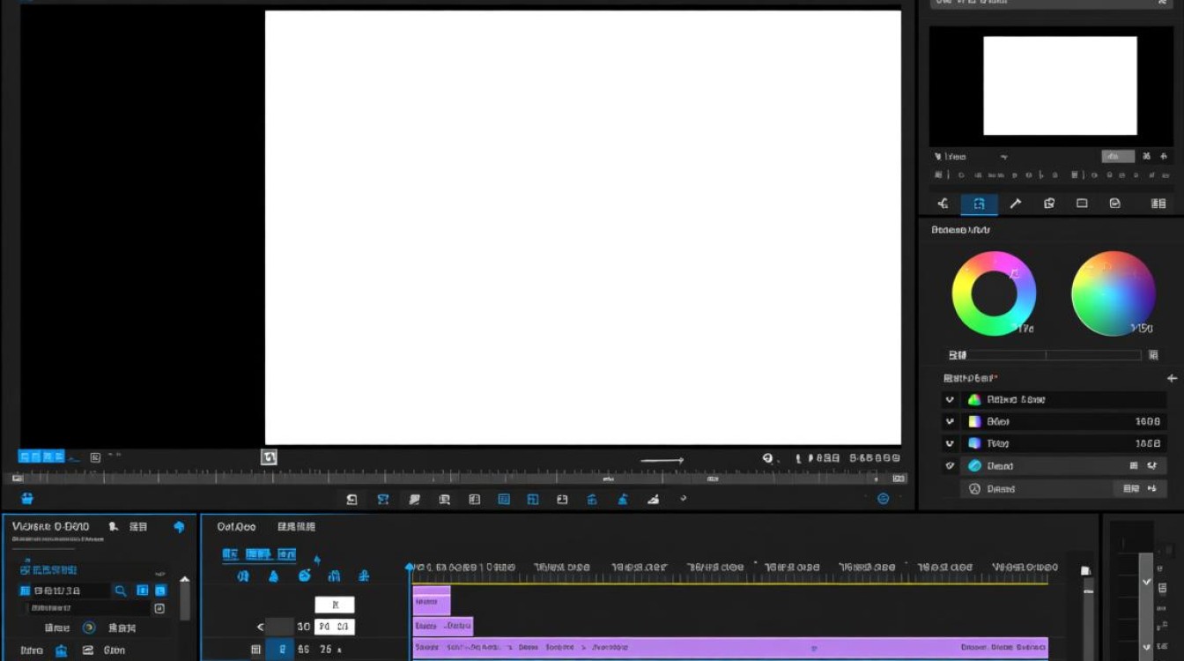Click the blue tab strip at the preview's bottom-left
1184x661 pixels.
tap(41, 457)
